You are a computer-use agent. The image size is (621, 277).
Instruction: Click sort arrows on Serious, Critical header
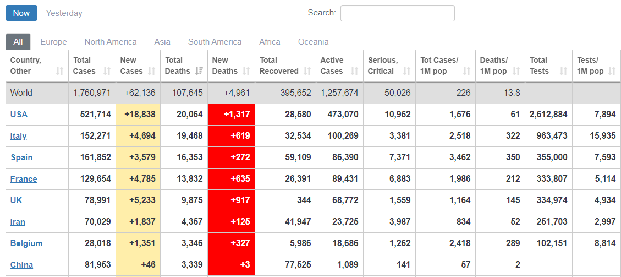click(406, 71)
